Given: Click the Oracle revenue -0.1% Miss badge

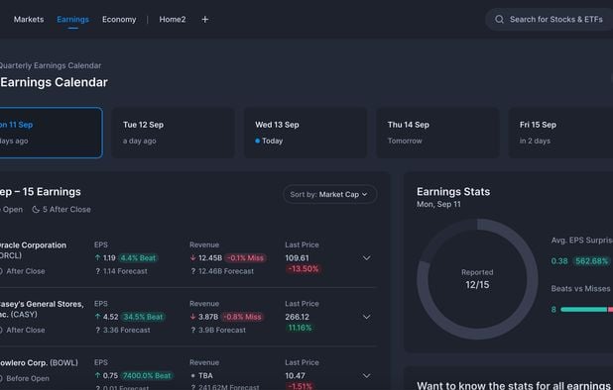Looking at the screenshot, I should coord(246,257).
